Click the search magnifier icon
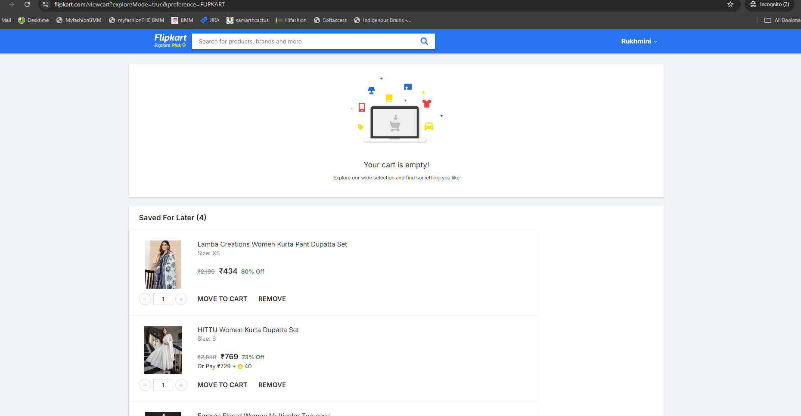This screenshot has width=801, height=416. click(424, 41)
